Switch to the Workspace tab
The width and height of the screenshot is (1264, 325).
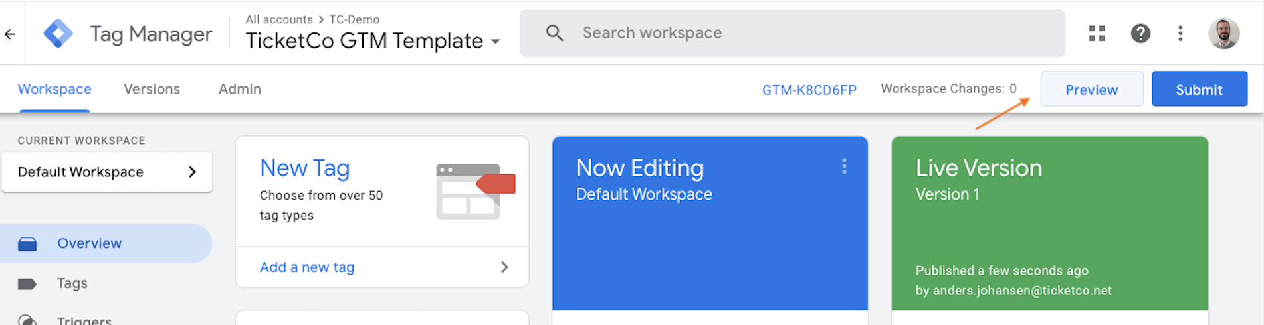click(54, 89)
